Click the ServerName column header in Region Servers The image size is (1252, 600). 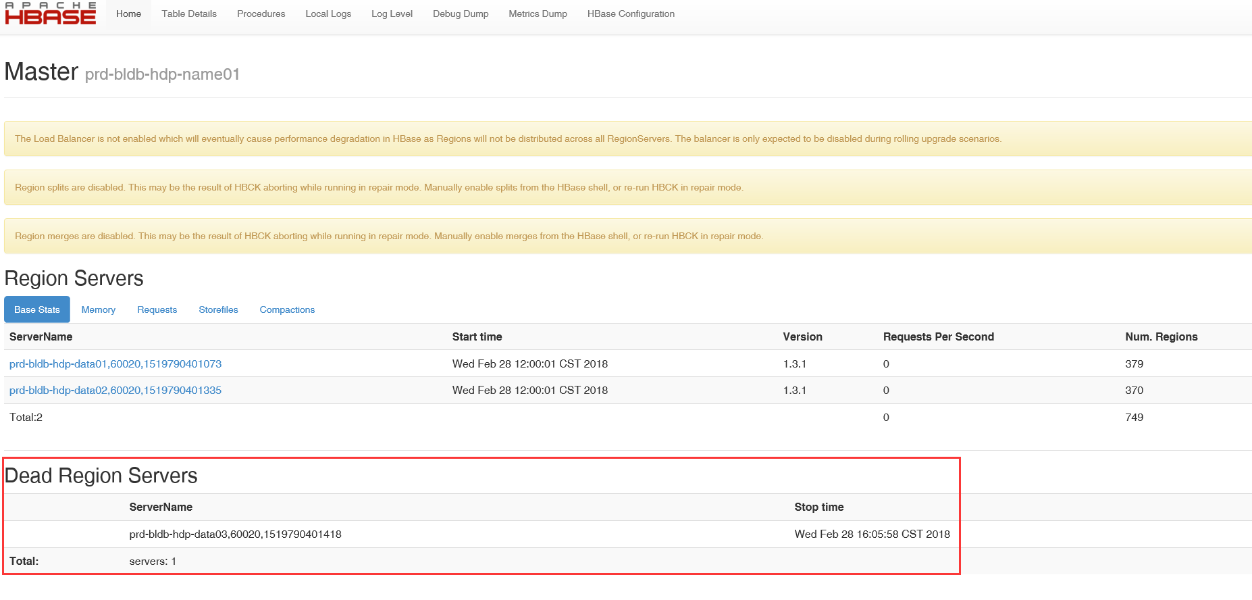tap(41, 336)
